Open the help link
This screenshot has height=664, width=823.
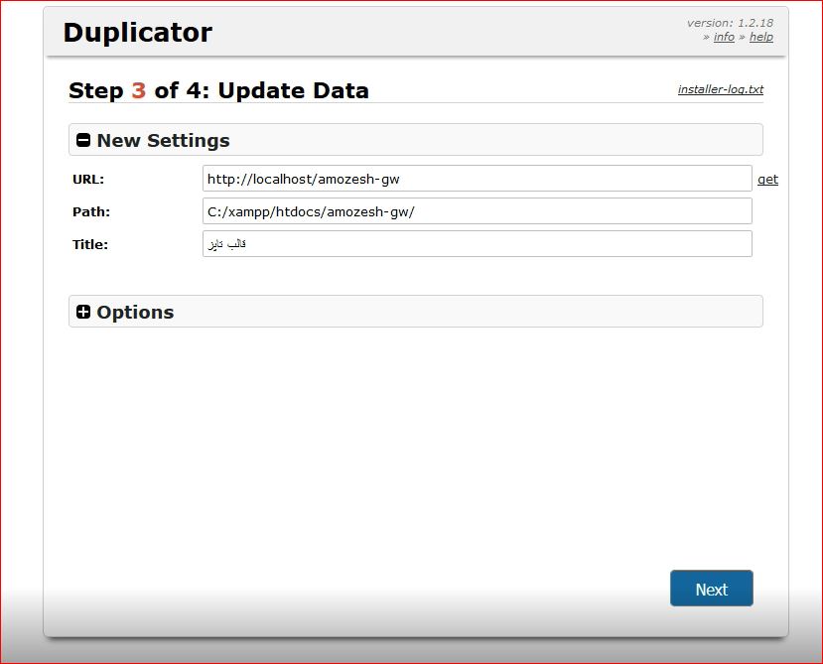(761, 37)
